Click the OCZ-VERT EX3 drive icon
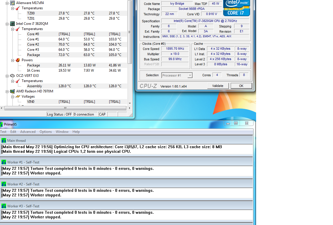The height and width of the screenshot is (225, 333). tap(12, 76)
